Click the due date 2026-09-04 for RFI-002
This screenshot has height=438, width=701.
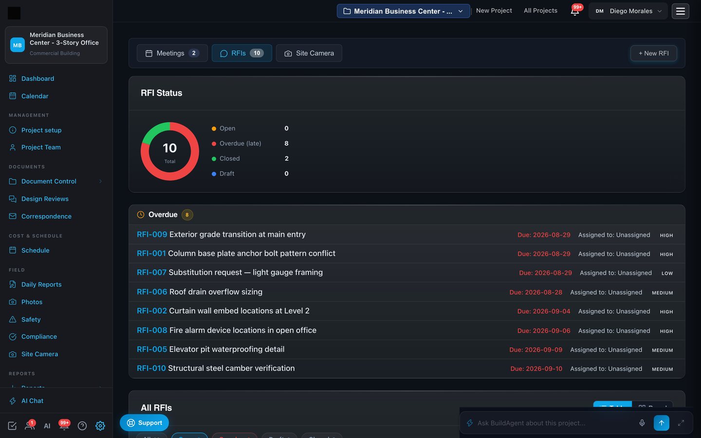544,311
